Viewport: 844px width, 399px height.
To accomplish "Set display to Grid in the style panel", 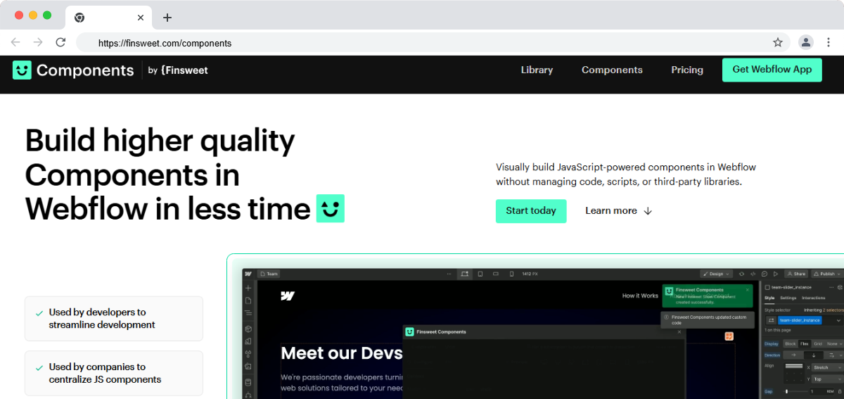I will tap(818, 343).
